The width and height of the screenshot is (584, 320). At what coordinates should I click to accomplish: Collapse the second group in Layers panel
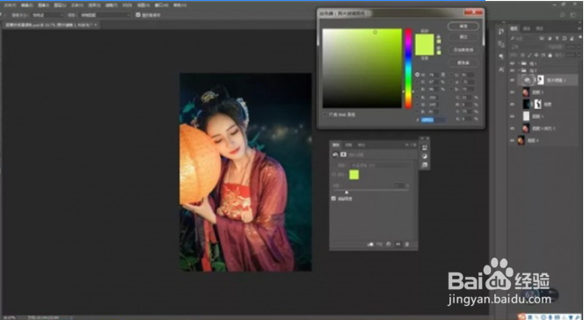pos(518,70)
